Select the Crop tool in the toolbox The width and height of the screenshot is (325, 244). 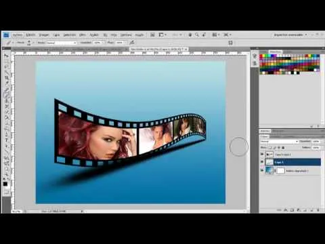(6, 78)
